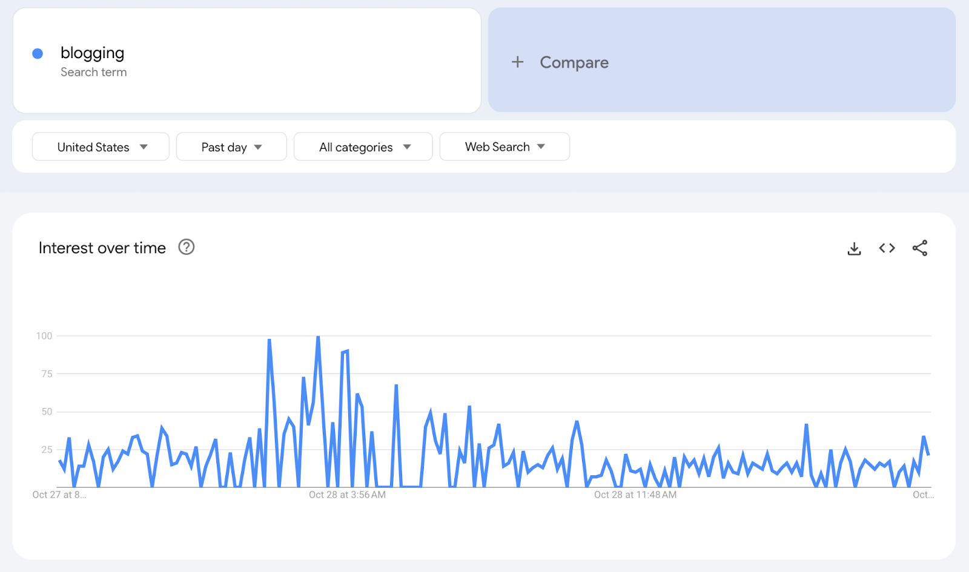This screenshot has height=572, width=969.
Task: Click the blue dot next to blogging
Action: pyautogui.click(x=38, y=54)
